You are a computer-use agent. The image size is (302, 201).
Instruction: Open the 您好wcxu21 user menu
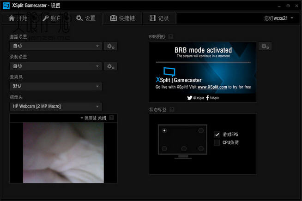pos(278,18)
